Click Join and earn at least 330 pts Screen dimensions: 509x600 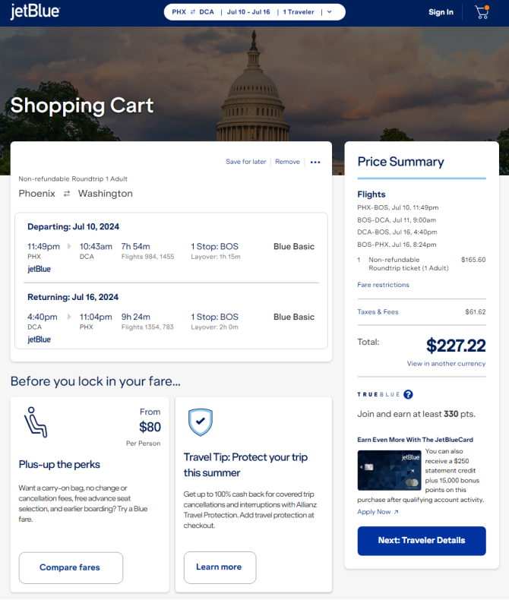[x=416, y=414]
